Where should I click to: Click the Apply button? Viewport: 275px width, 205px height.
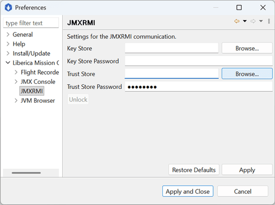point(247,169)
